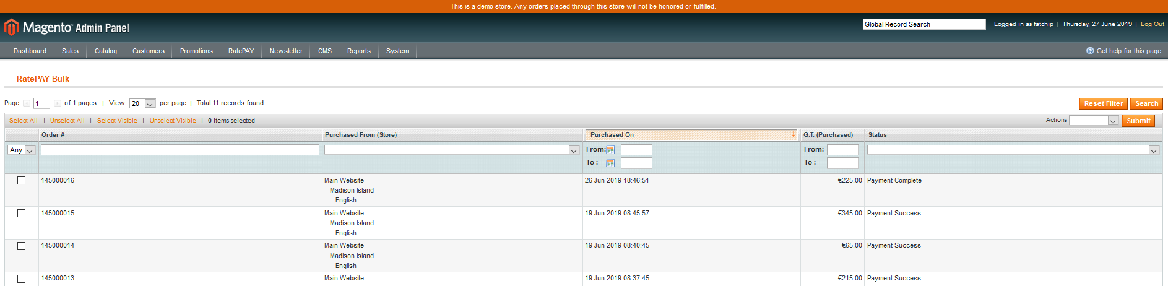The height and width of the screenshot is (286, 1168).
Task: Select the checkbox for order 145000015
Action: [22, 214]
